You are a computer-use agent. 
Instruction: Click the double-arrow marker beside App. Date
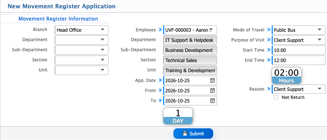(160, 80)
